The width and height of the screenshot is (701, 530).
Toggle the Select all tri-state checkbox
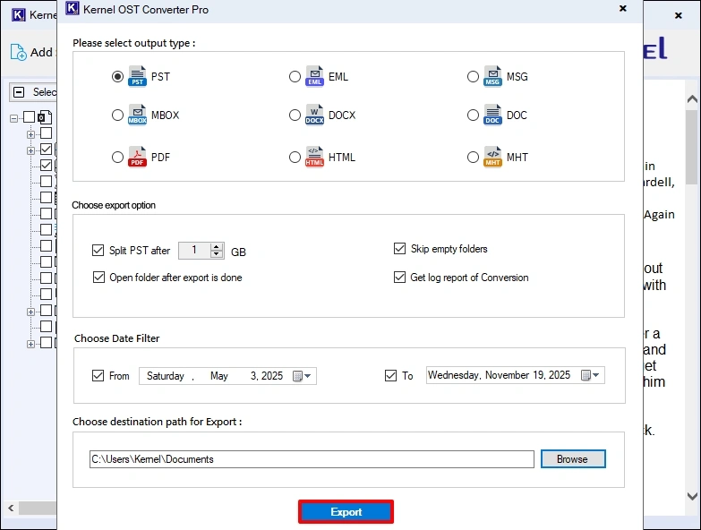pos(19,92)
